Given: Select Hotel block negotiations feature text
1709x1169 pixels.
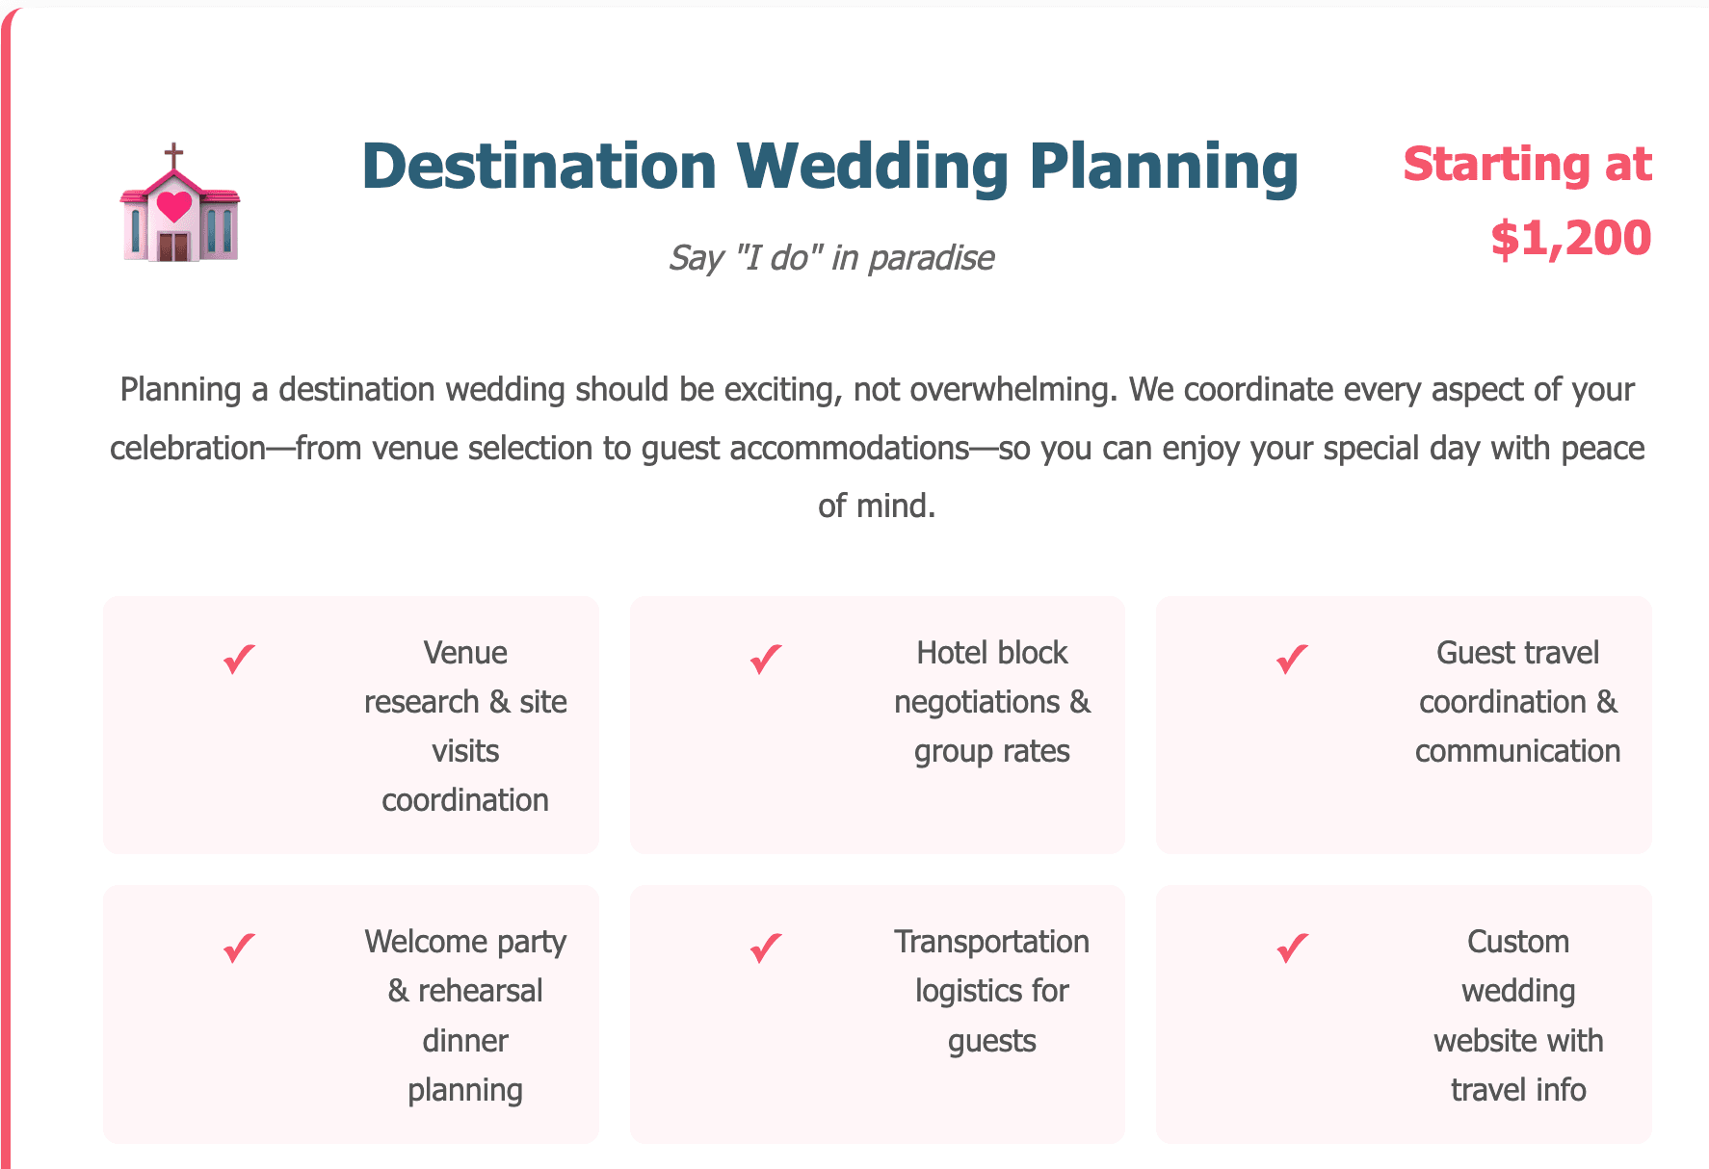Looking at the screenshot, I should coord(991,702).
